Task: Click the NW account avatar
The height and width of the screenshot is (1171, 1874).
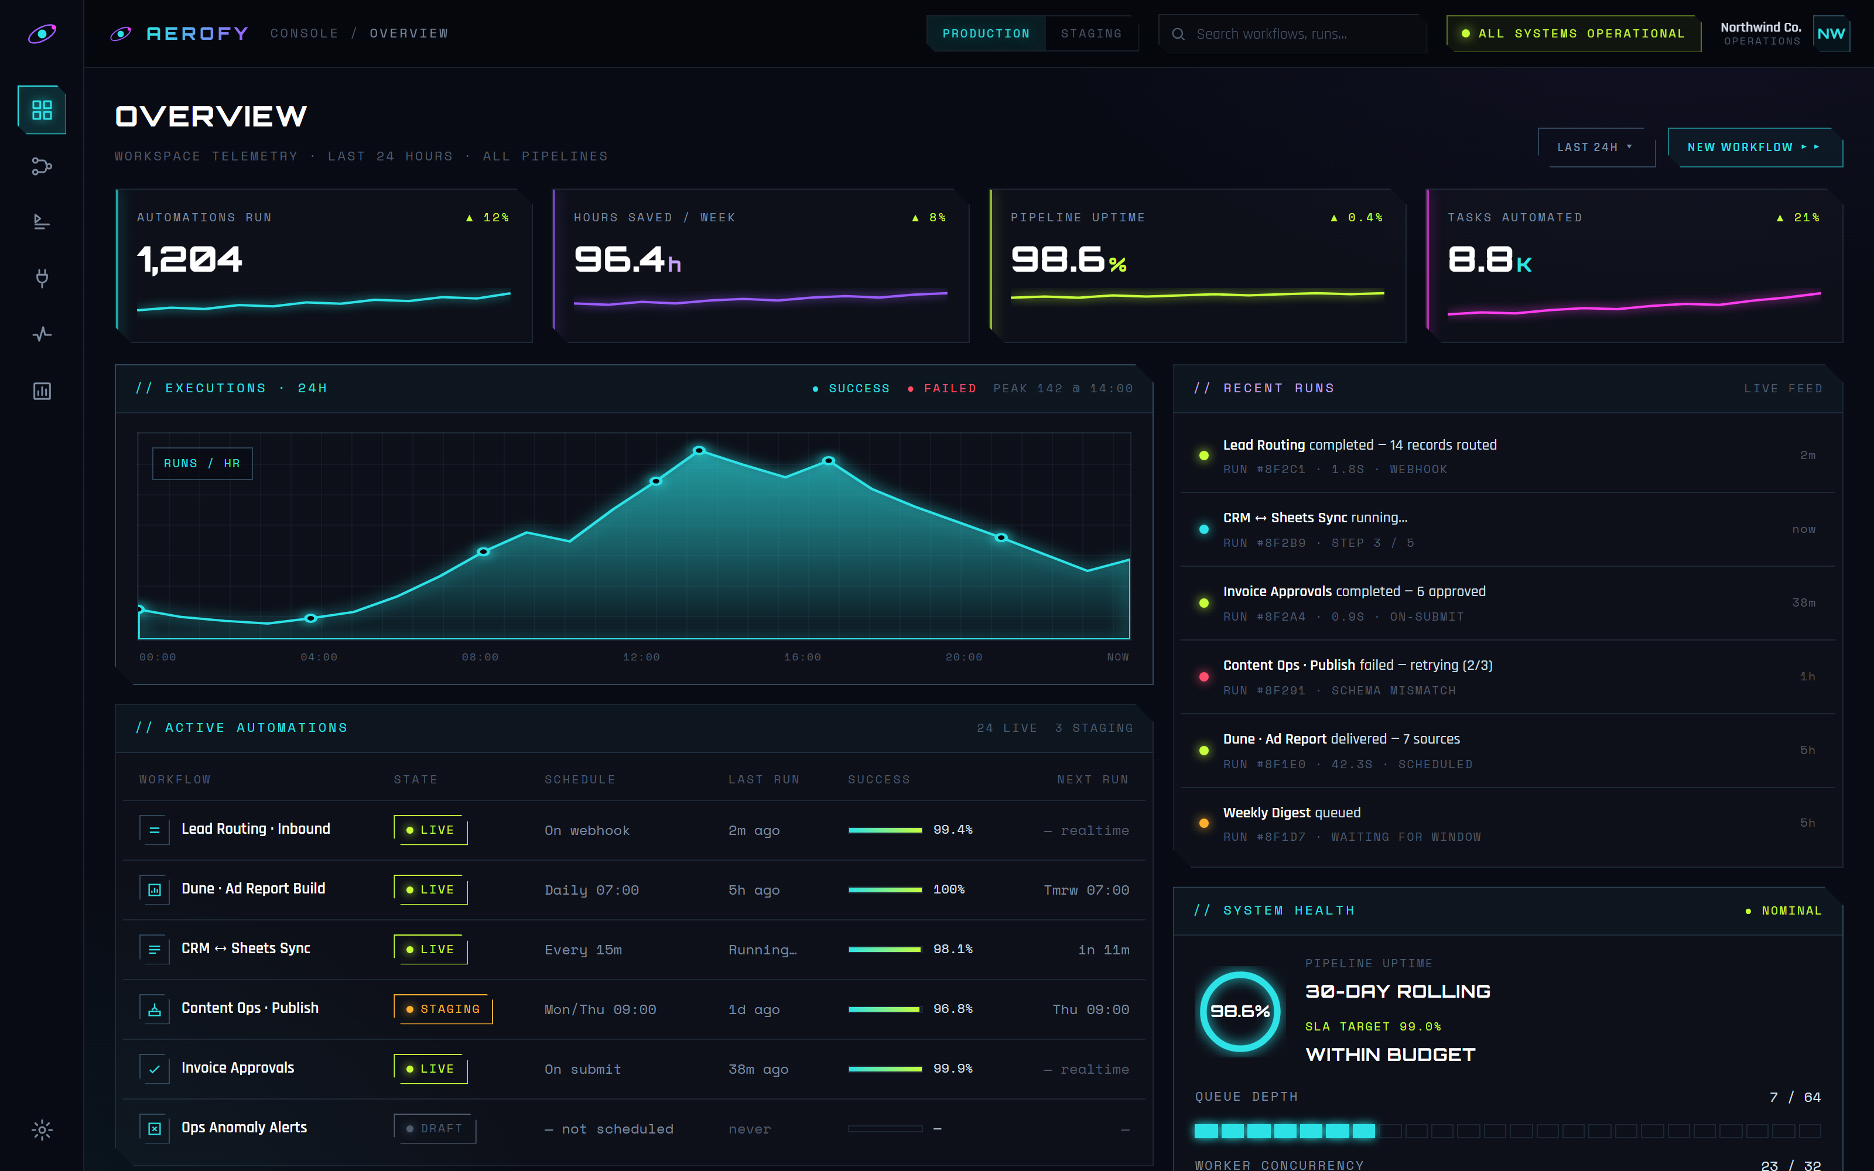Action: 1831,33
